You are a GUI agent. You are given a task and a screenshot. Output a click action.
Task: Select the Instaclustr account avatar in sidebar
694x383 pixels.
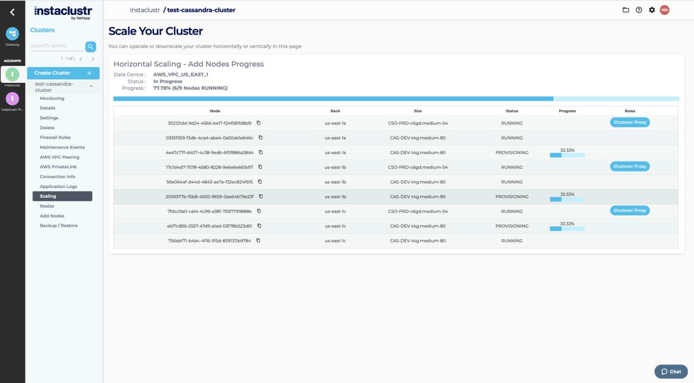pyautogui.click(x=12, y=74)
